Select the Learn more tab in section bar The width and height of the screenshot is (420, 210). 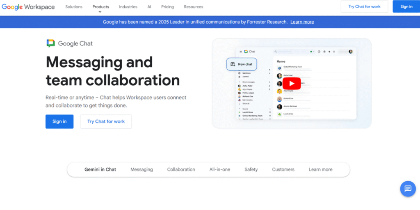pyautogui.click(x=321, y=169)
